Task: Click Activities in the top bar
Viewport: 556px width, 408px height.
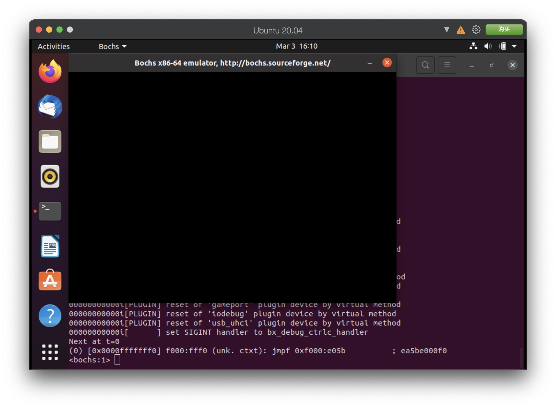Action: click(54, 46)
